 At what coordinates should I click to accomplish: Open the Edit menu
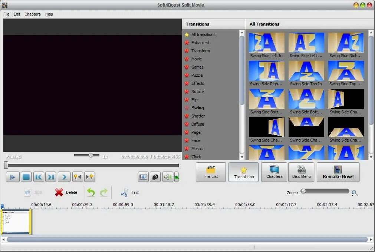(17, 14)
